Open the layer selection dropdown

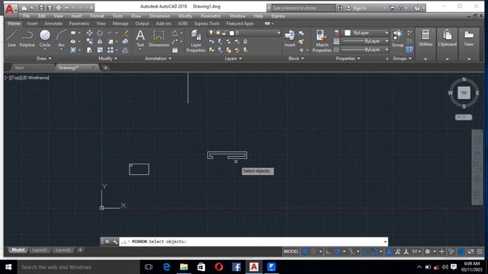[x=244, y=33]
